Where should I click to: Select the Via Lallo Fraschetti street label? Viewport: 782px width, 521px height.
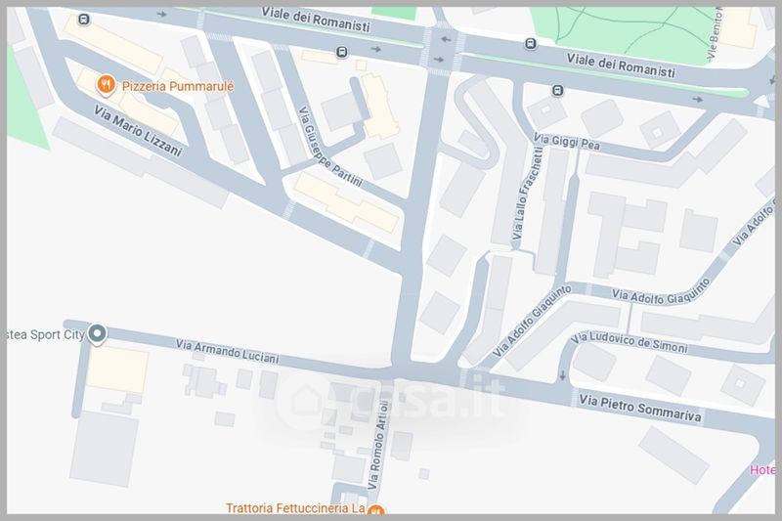pyautogui.click(x=527, y=193)
